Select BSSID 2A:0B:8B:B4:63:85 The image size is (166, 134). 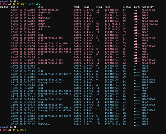(x=23, y=66)
